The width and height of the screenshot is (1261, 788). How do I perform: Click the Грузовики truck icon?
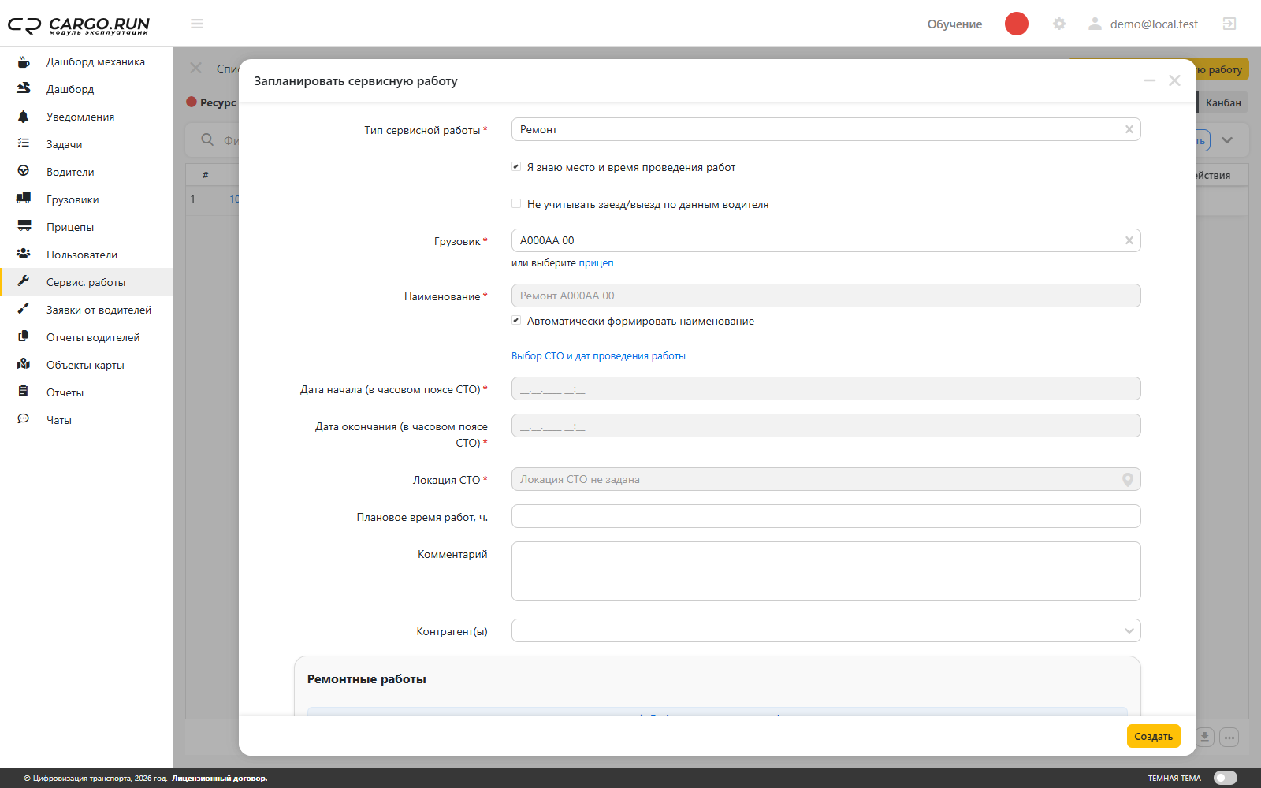24,199
